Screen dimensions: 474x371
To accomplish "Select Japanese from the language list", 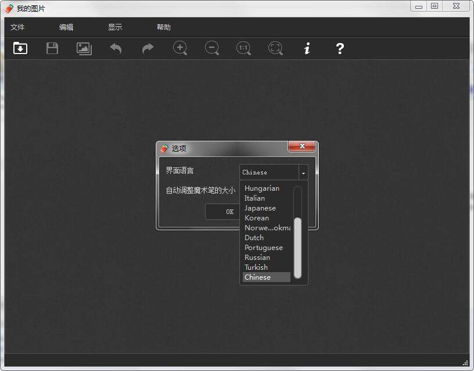I will click(260, 208).
